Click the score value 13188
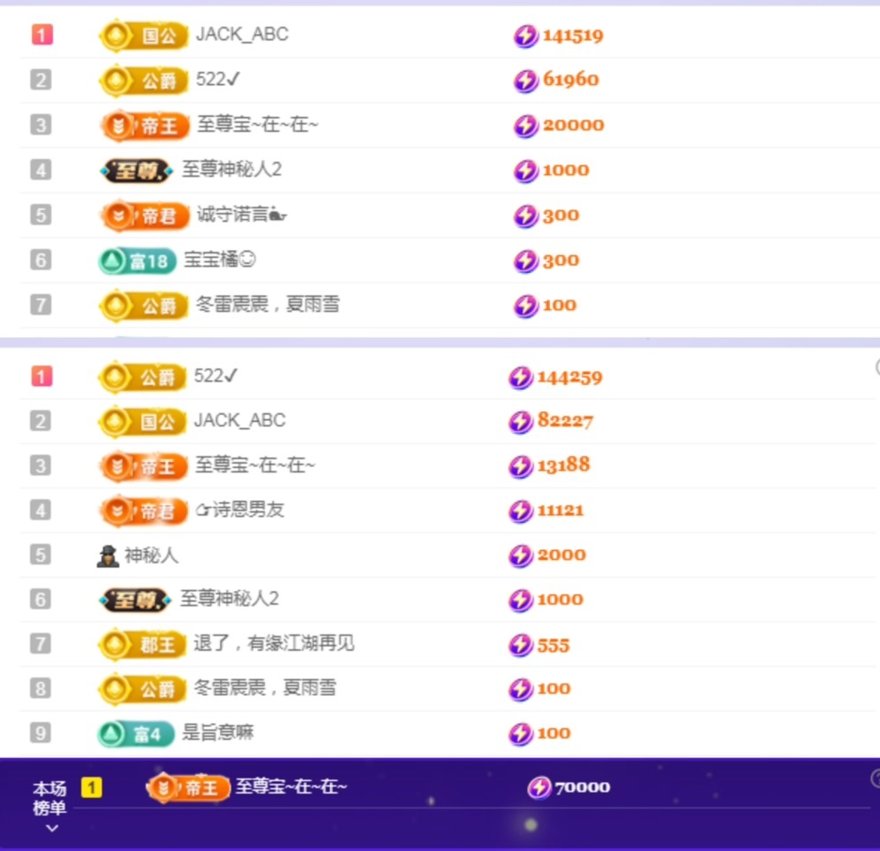Viewport: 880px width, 851px height. click(563, 465)
